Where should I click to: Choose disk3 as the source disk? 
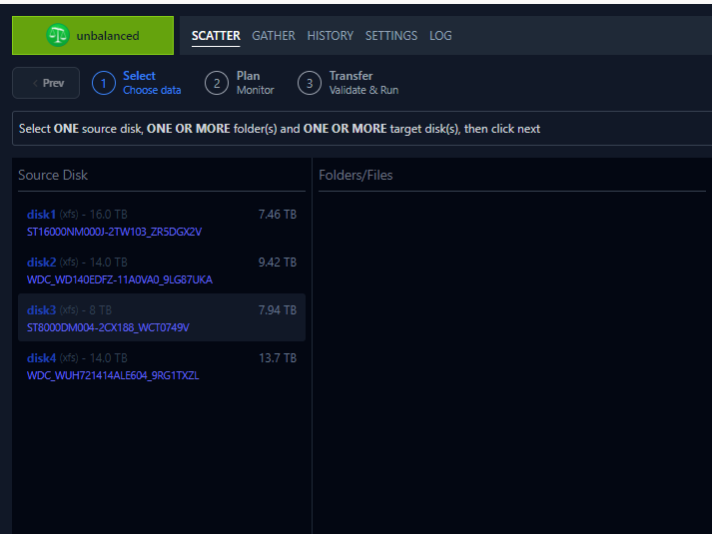click(162, 317)
